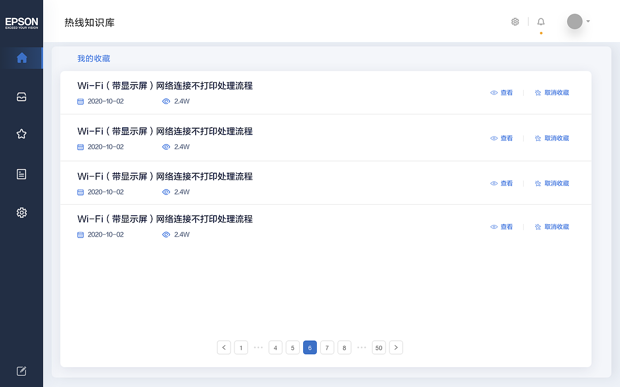Viewport: 620px width, 387px height.
Task: Open the notification bell in the header
Action: (541, 21)
